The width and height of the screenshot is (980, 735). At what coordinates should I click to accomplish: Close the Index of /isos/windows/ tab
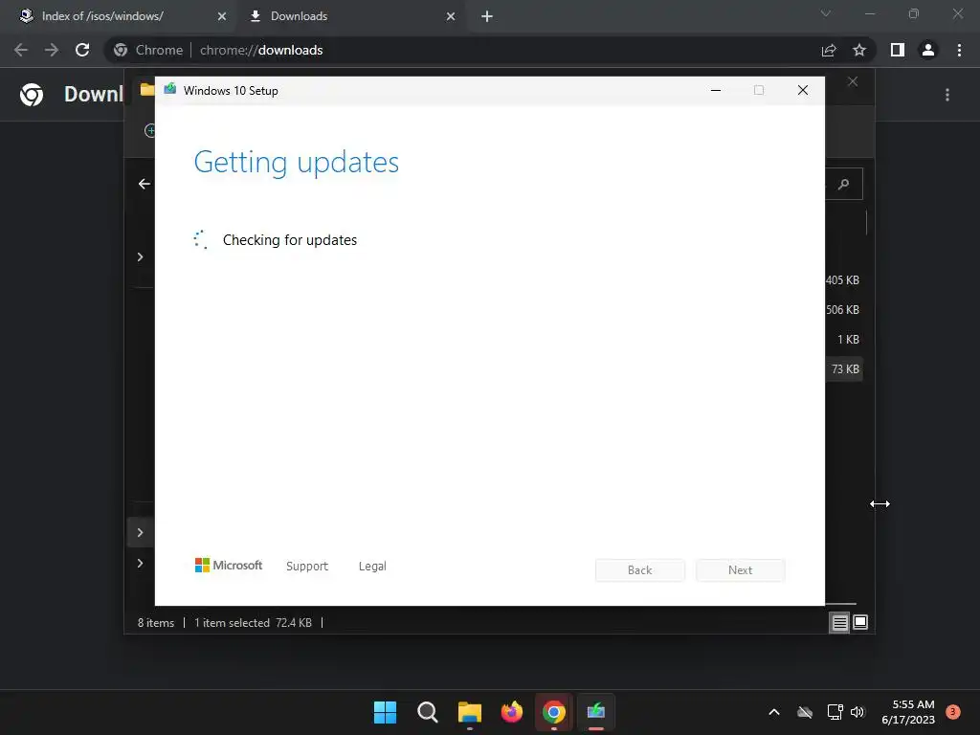coord(222,16)
